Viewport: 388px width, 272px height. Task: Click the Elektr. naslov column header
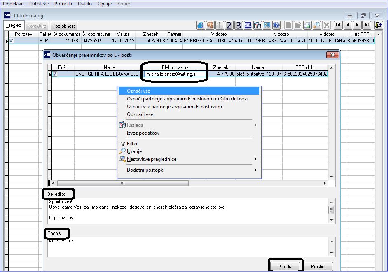click(175, 67)
